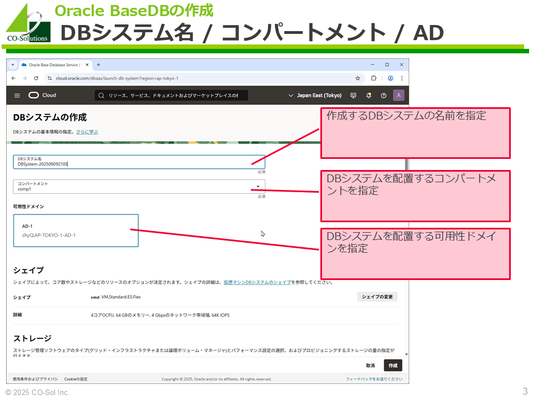Click the さらに学ぶ link

click(x=87, y=132)
